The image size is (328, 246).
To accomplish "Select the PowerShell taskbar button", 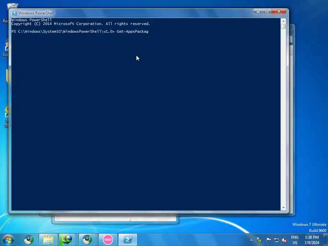I will [x=128, y=240].
